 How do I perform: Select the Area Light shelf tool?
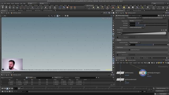coord(102,8)
